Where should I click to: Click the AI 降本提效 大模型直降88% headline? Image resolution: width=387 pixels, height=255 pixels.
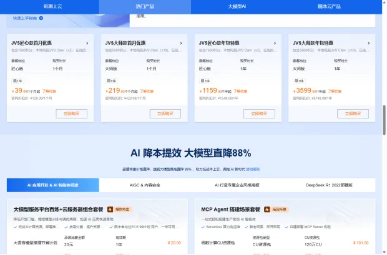pos(191,153)
